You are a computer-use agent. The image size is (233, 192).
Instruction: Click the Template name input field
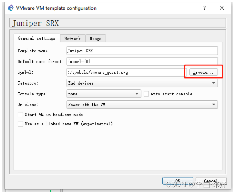tap(142, 51)
